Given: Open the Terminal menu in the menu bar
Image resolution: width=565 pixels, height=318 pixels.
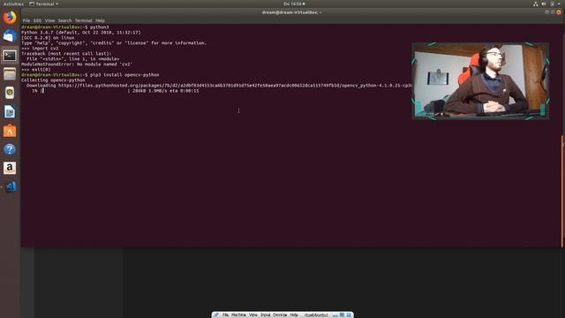Looking at the screenshot, I should point(84,20).
